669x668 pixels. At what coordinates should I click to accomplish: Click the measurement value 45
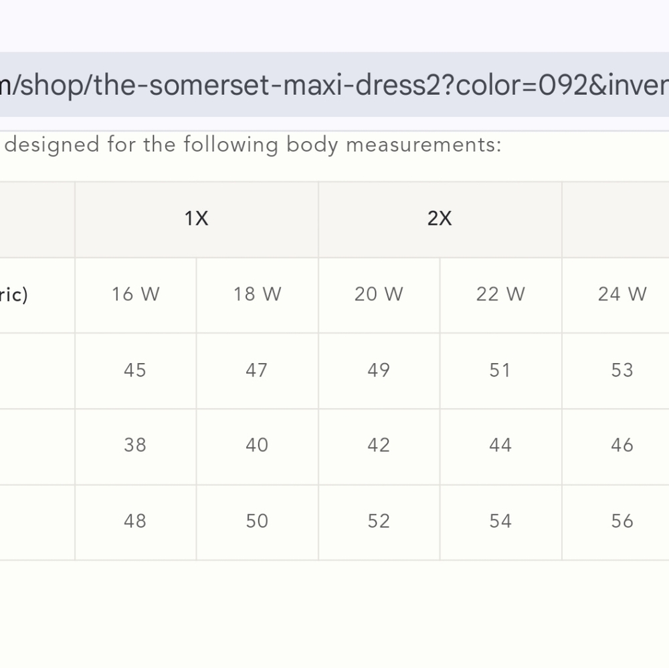[135, 370]
